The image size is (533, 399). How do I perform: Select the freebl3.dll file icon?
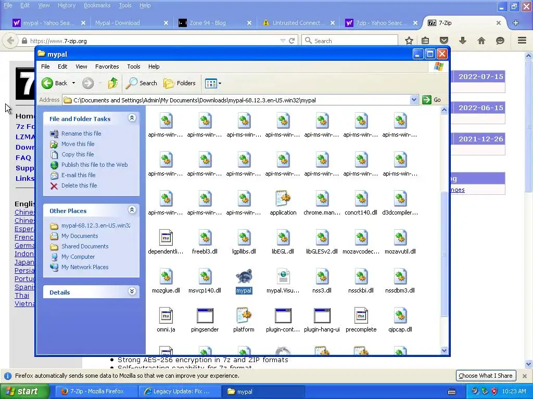tap(205, 237)
